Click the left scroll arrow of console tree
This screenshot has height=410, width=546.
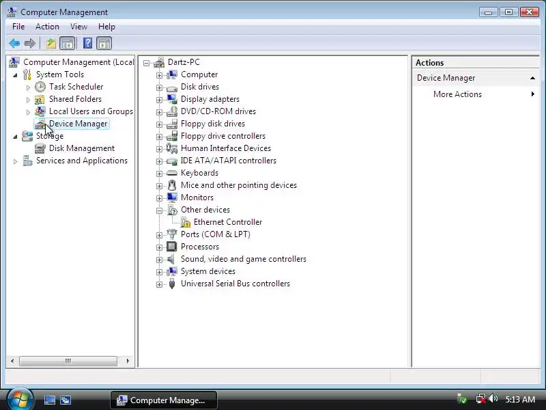(12, 361)
